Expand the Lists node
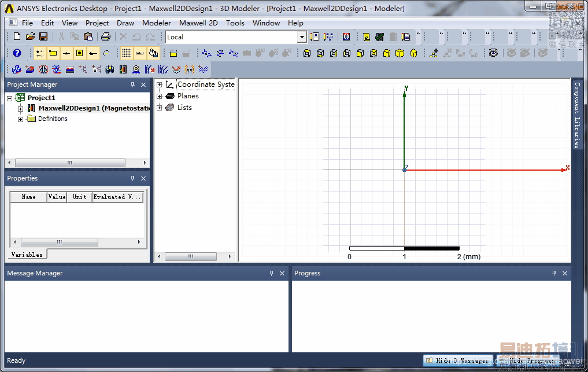 click(160, 108)
